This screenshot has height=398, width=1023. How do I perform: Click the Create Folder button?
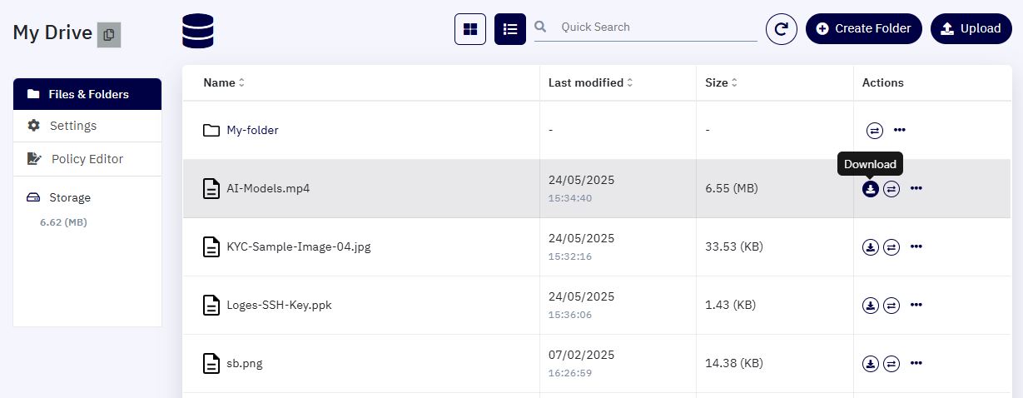tap(864, 28)
